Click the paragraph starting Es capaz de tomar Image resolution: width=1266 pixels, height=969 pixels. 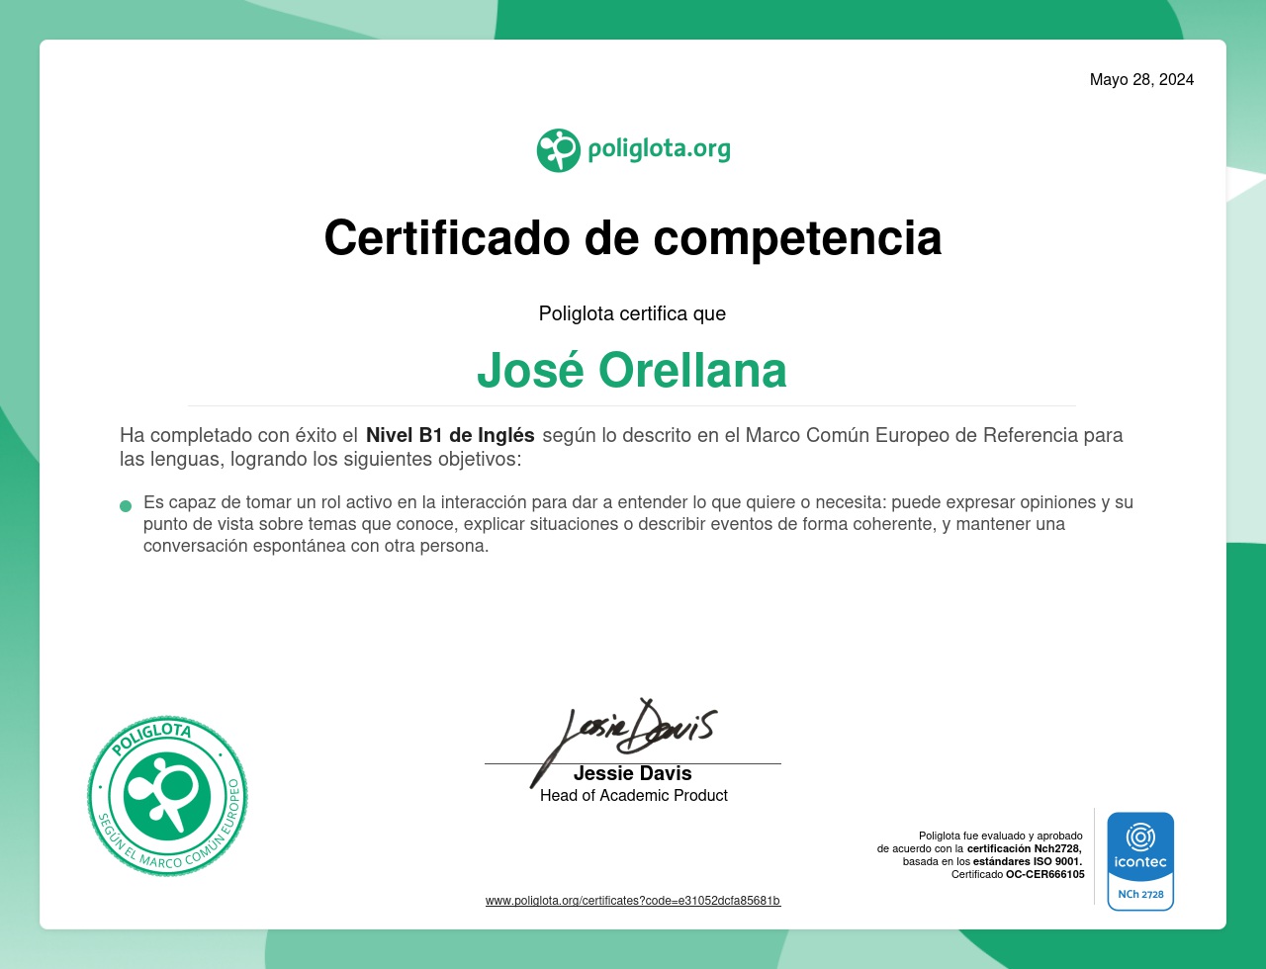pos(638,524)
